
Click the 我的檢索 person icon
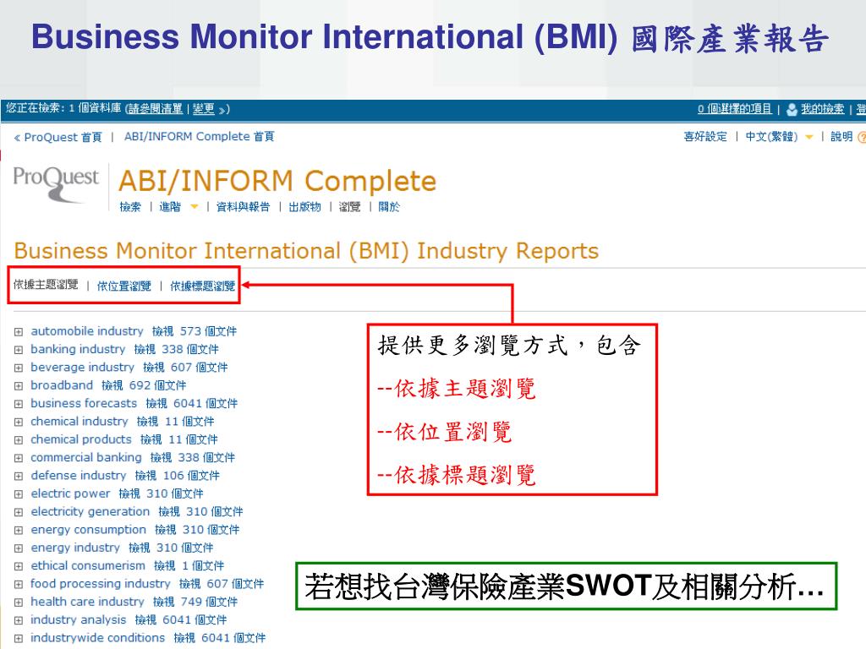click(x=792, y=109)
